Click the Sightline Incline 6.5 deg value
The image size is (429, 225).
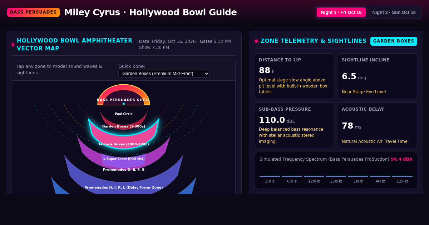coord(354,76)
